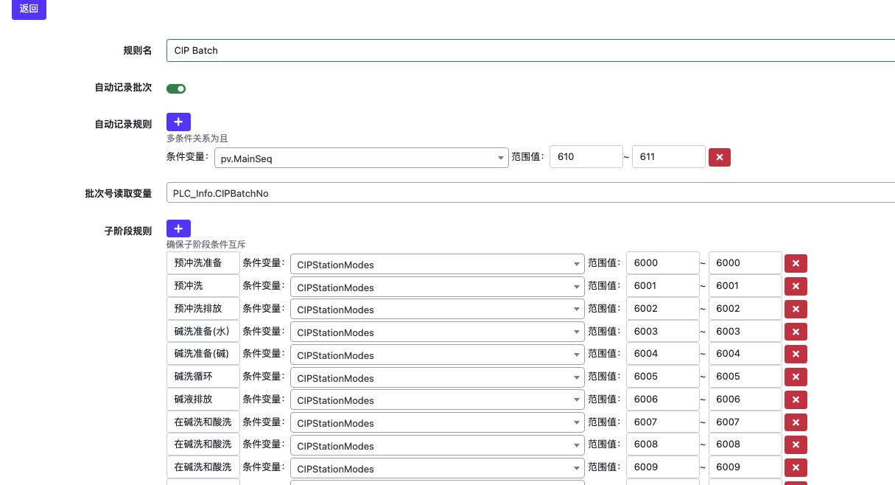The height and width of the screenshot is (485, 895).
Task: Expand the variable dropdown in 碱液排放 row
Action: 437,399
